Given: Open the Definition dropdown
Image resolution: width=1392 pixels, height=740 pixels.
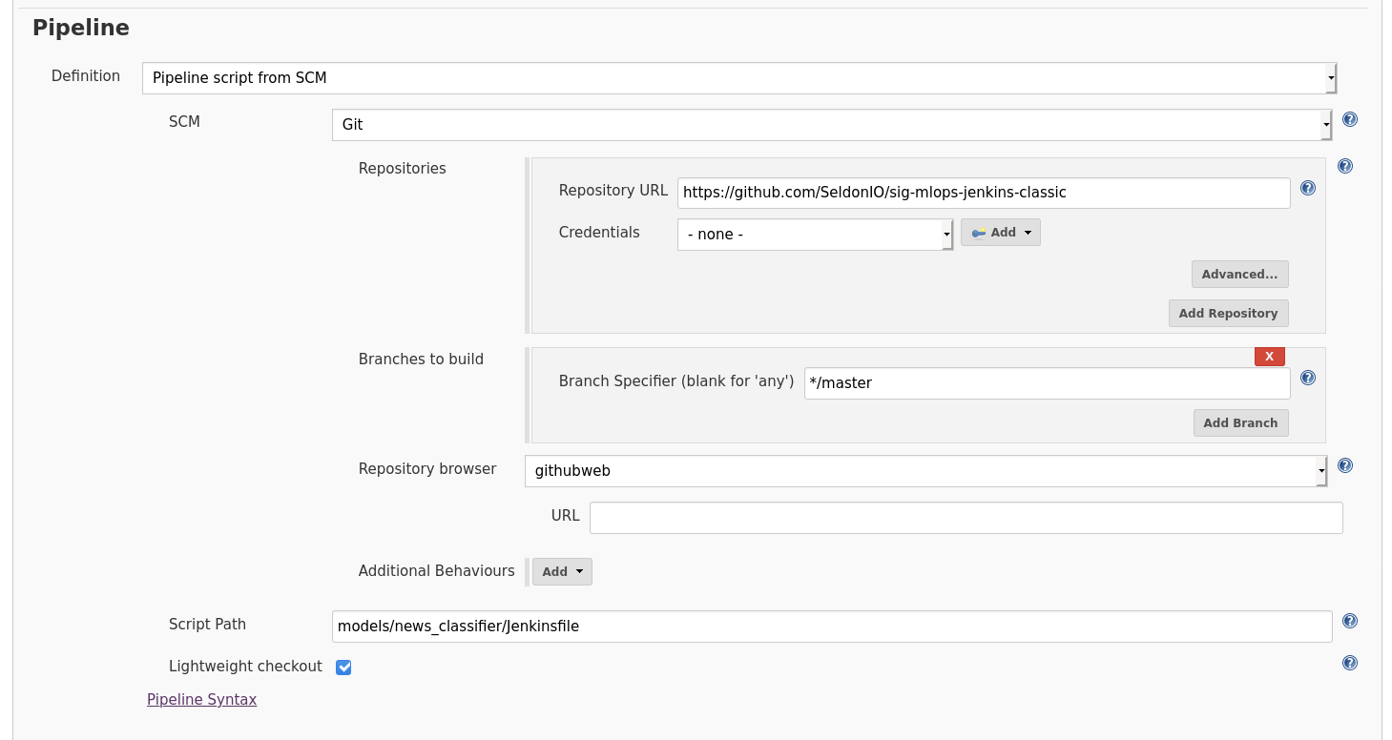Looking at the screenshot, I should pyautogui.click(x=738, y=78).
